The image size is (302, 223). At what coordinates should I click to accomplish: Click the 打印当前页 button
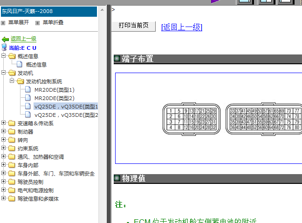[133, 26]
